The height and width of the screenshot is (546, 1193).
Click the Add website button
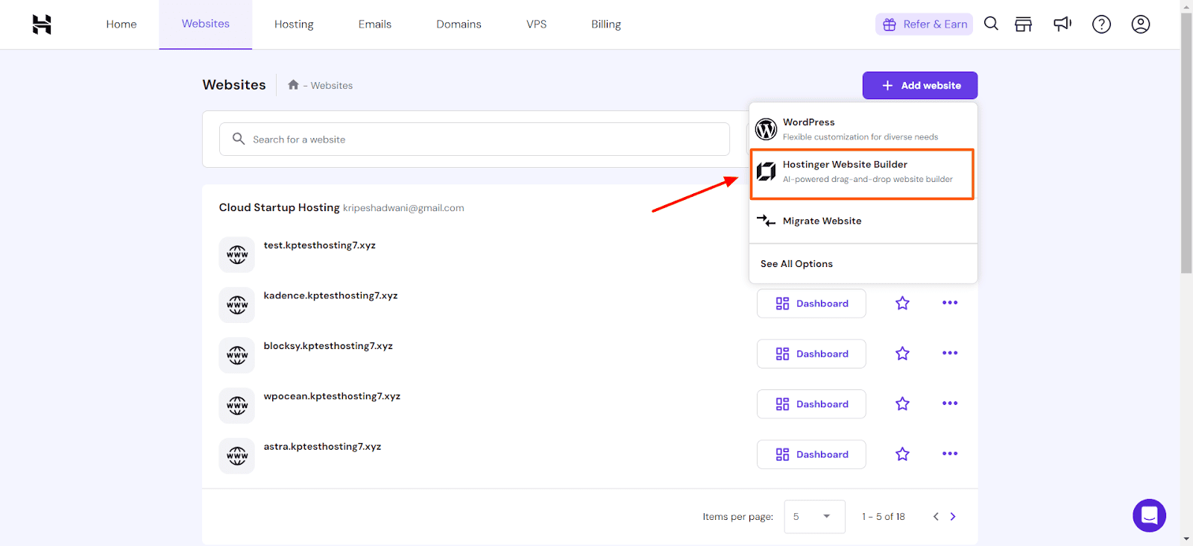(x=919, y=86)
